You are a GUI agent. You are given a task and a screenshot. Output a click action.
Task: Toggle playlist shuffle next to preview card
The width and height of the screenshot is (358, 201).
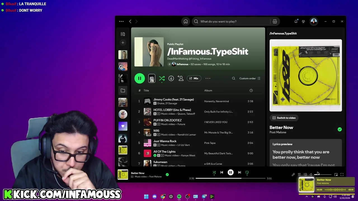point(162,79)
